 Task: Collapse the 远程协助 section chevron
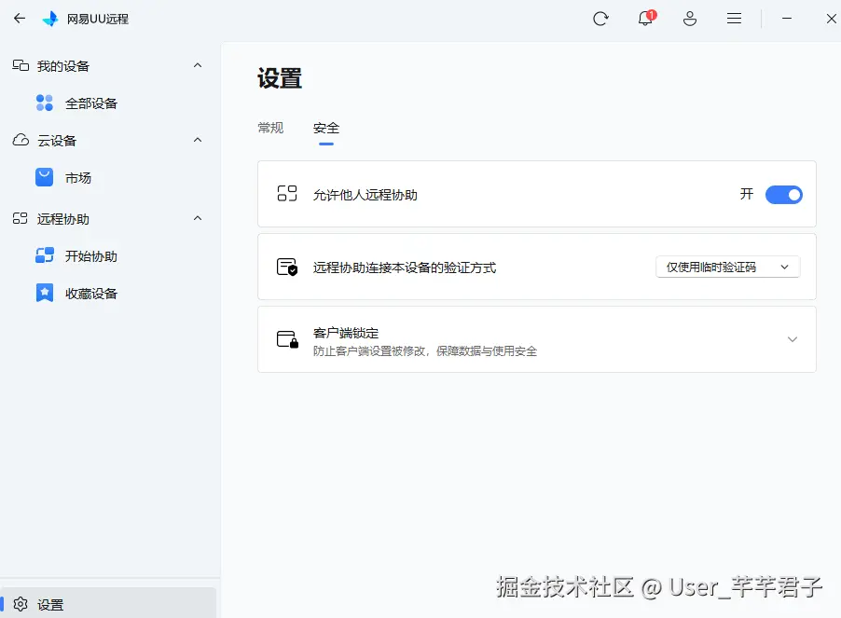pyautogui.click(x=198, y=218)
